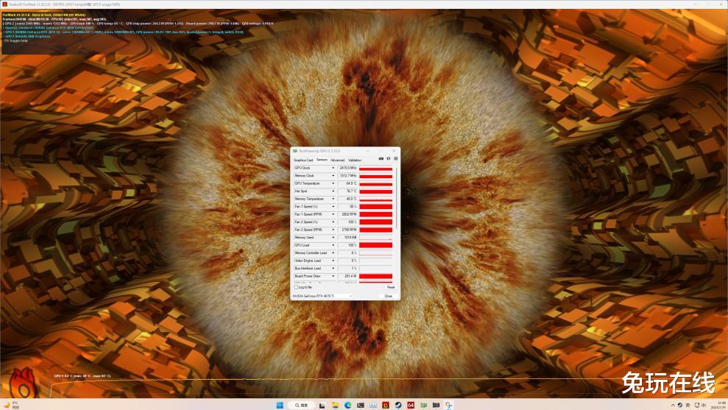Click the Steam system tray icon

click(x=680, y=406)
